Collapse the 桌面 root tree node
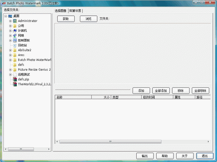 pyautogui.click(x=6, y=16)
